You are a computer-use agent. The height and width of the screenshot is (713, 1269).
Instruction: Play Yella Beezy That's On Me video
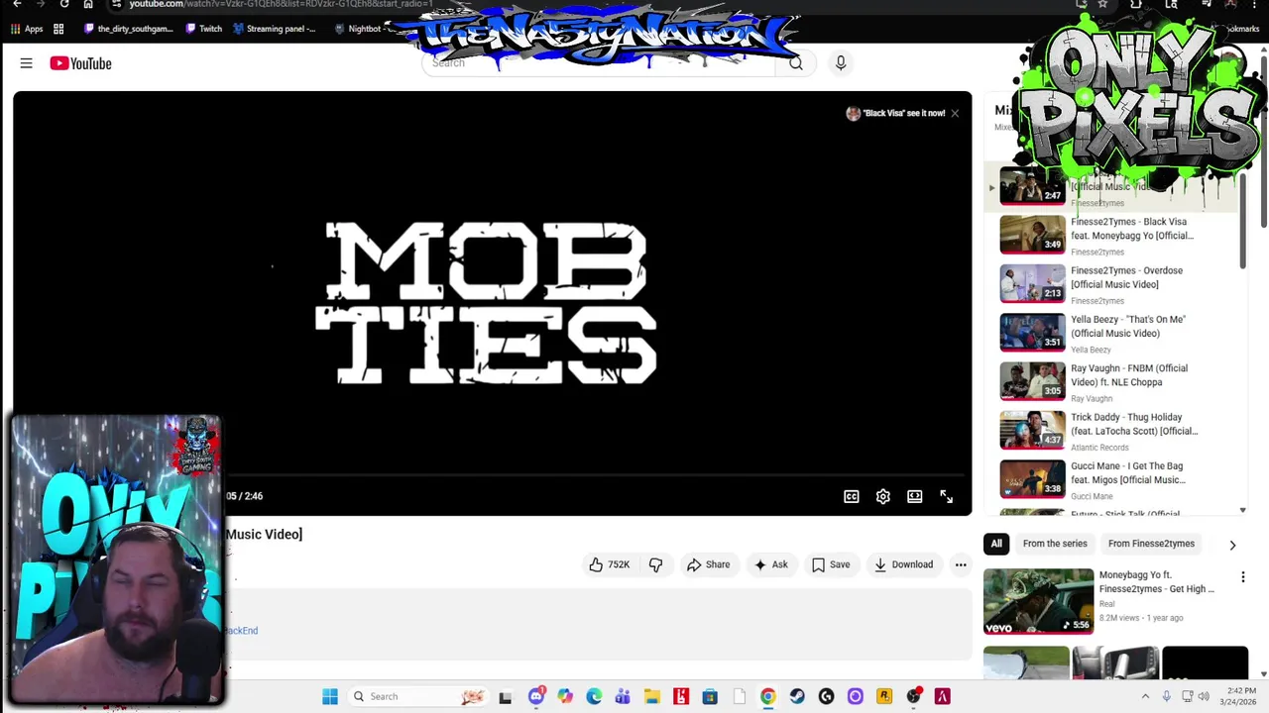1127,326
